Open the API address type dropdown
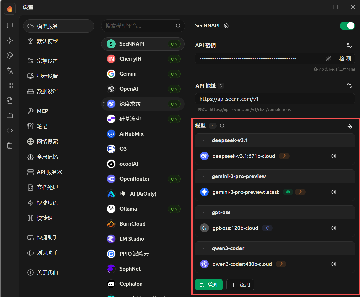Viewport: 360px width, 297px height. (221, 86)
